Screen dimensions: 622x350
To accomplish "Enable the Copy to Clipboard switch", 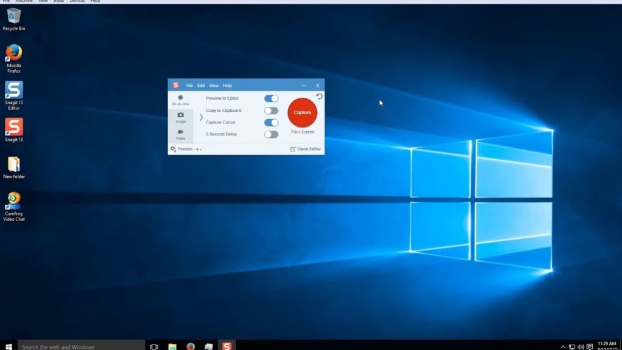I will click(272, 111).
